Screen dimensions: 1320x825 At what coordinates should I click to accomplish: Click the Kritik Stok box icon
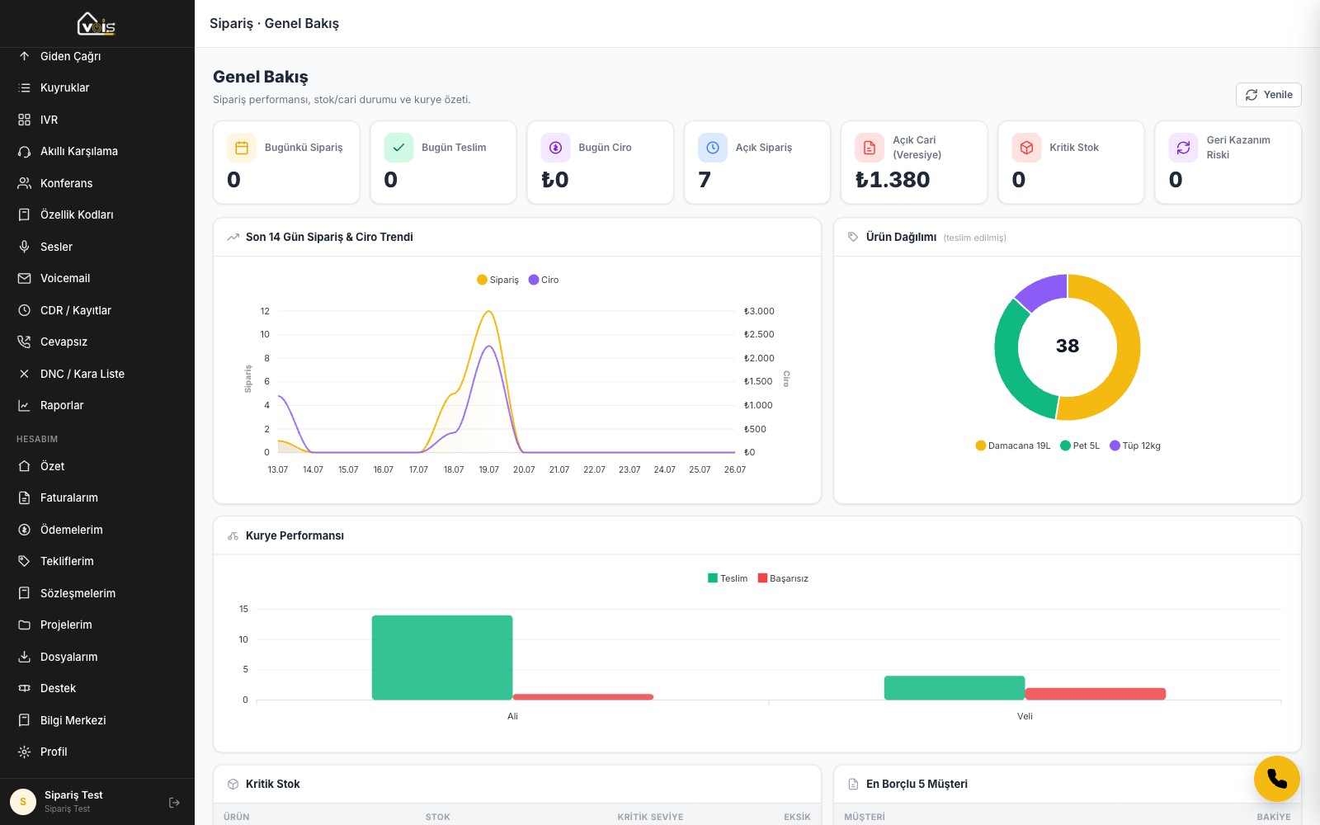tap(1026, 148)
